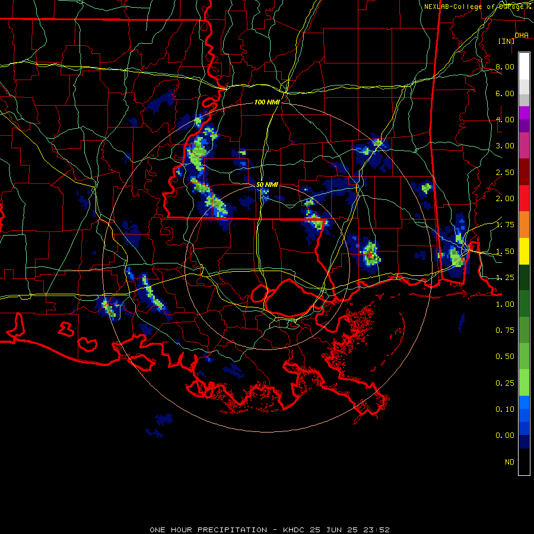The image size is (534, 534).
Task: Click the black ND swatch at the legend bottom
Action: pos(524,462)
